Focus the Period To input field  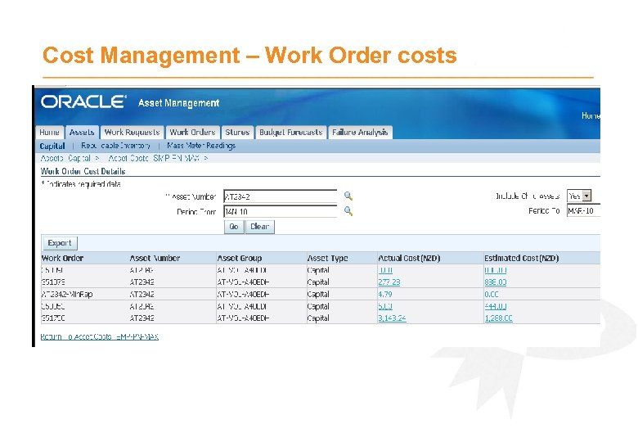[583, 211]
